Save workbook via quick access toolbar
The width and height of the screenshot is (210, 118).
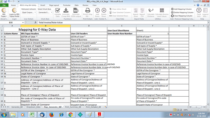pos(5,2)
